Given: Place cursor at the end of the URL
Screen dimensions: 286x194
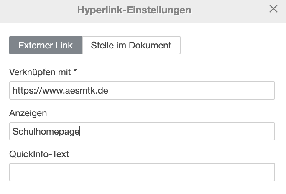Looking at the screenshot, I should click(x=109, y=90).
